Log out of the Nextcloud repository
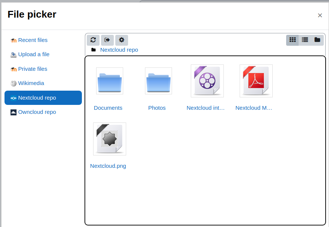 click(107, 40)
